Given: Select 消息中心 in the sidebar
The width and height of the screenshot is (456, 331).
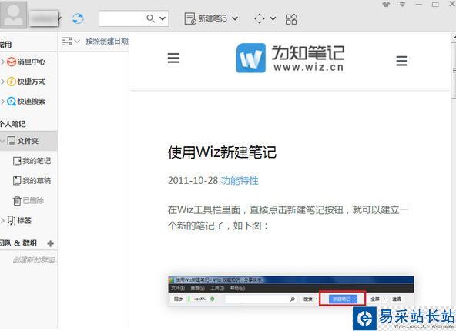Looking at the screenshot, I should click(x=26, y=62).
